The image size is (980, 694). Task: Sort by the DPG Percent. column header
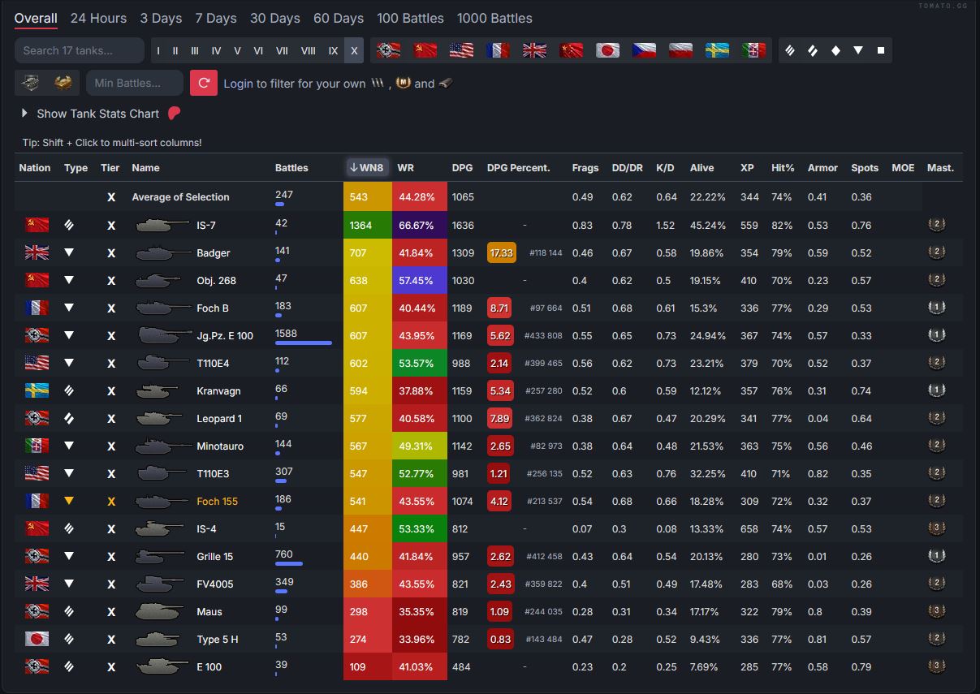[x=518, y=168]
